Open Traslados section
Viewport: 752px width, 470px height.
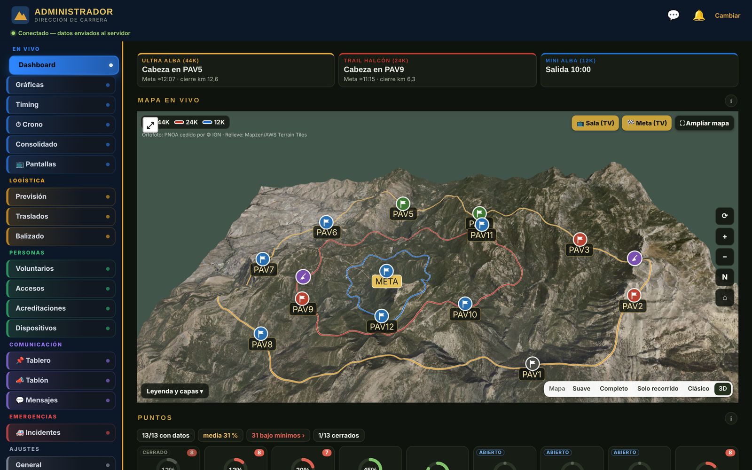tap(61, 216)
